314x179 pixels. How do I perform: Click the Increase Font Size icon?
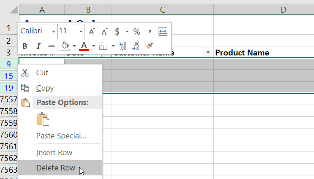[x=92, y=32]
